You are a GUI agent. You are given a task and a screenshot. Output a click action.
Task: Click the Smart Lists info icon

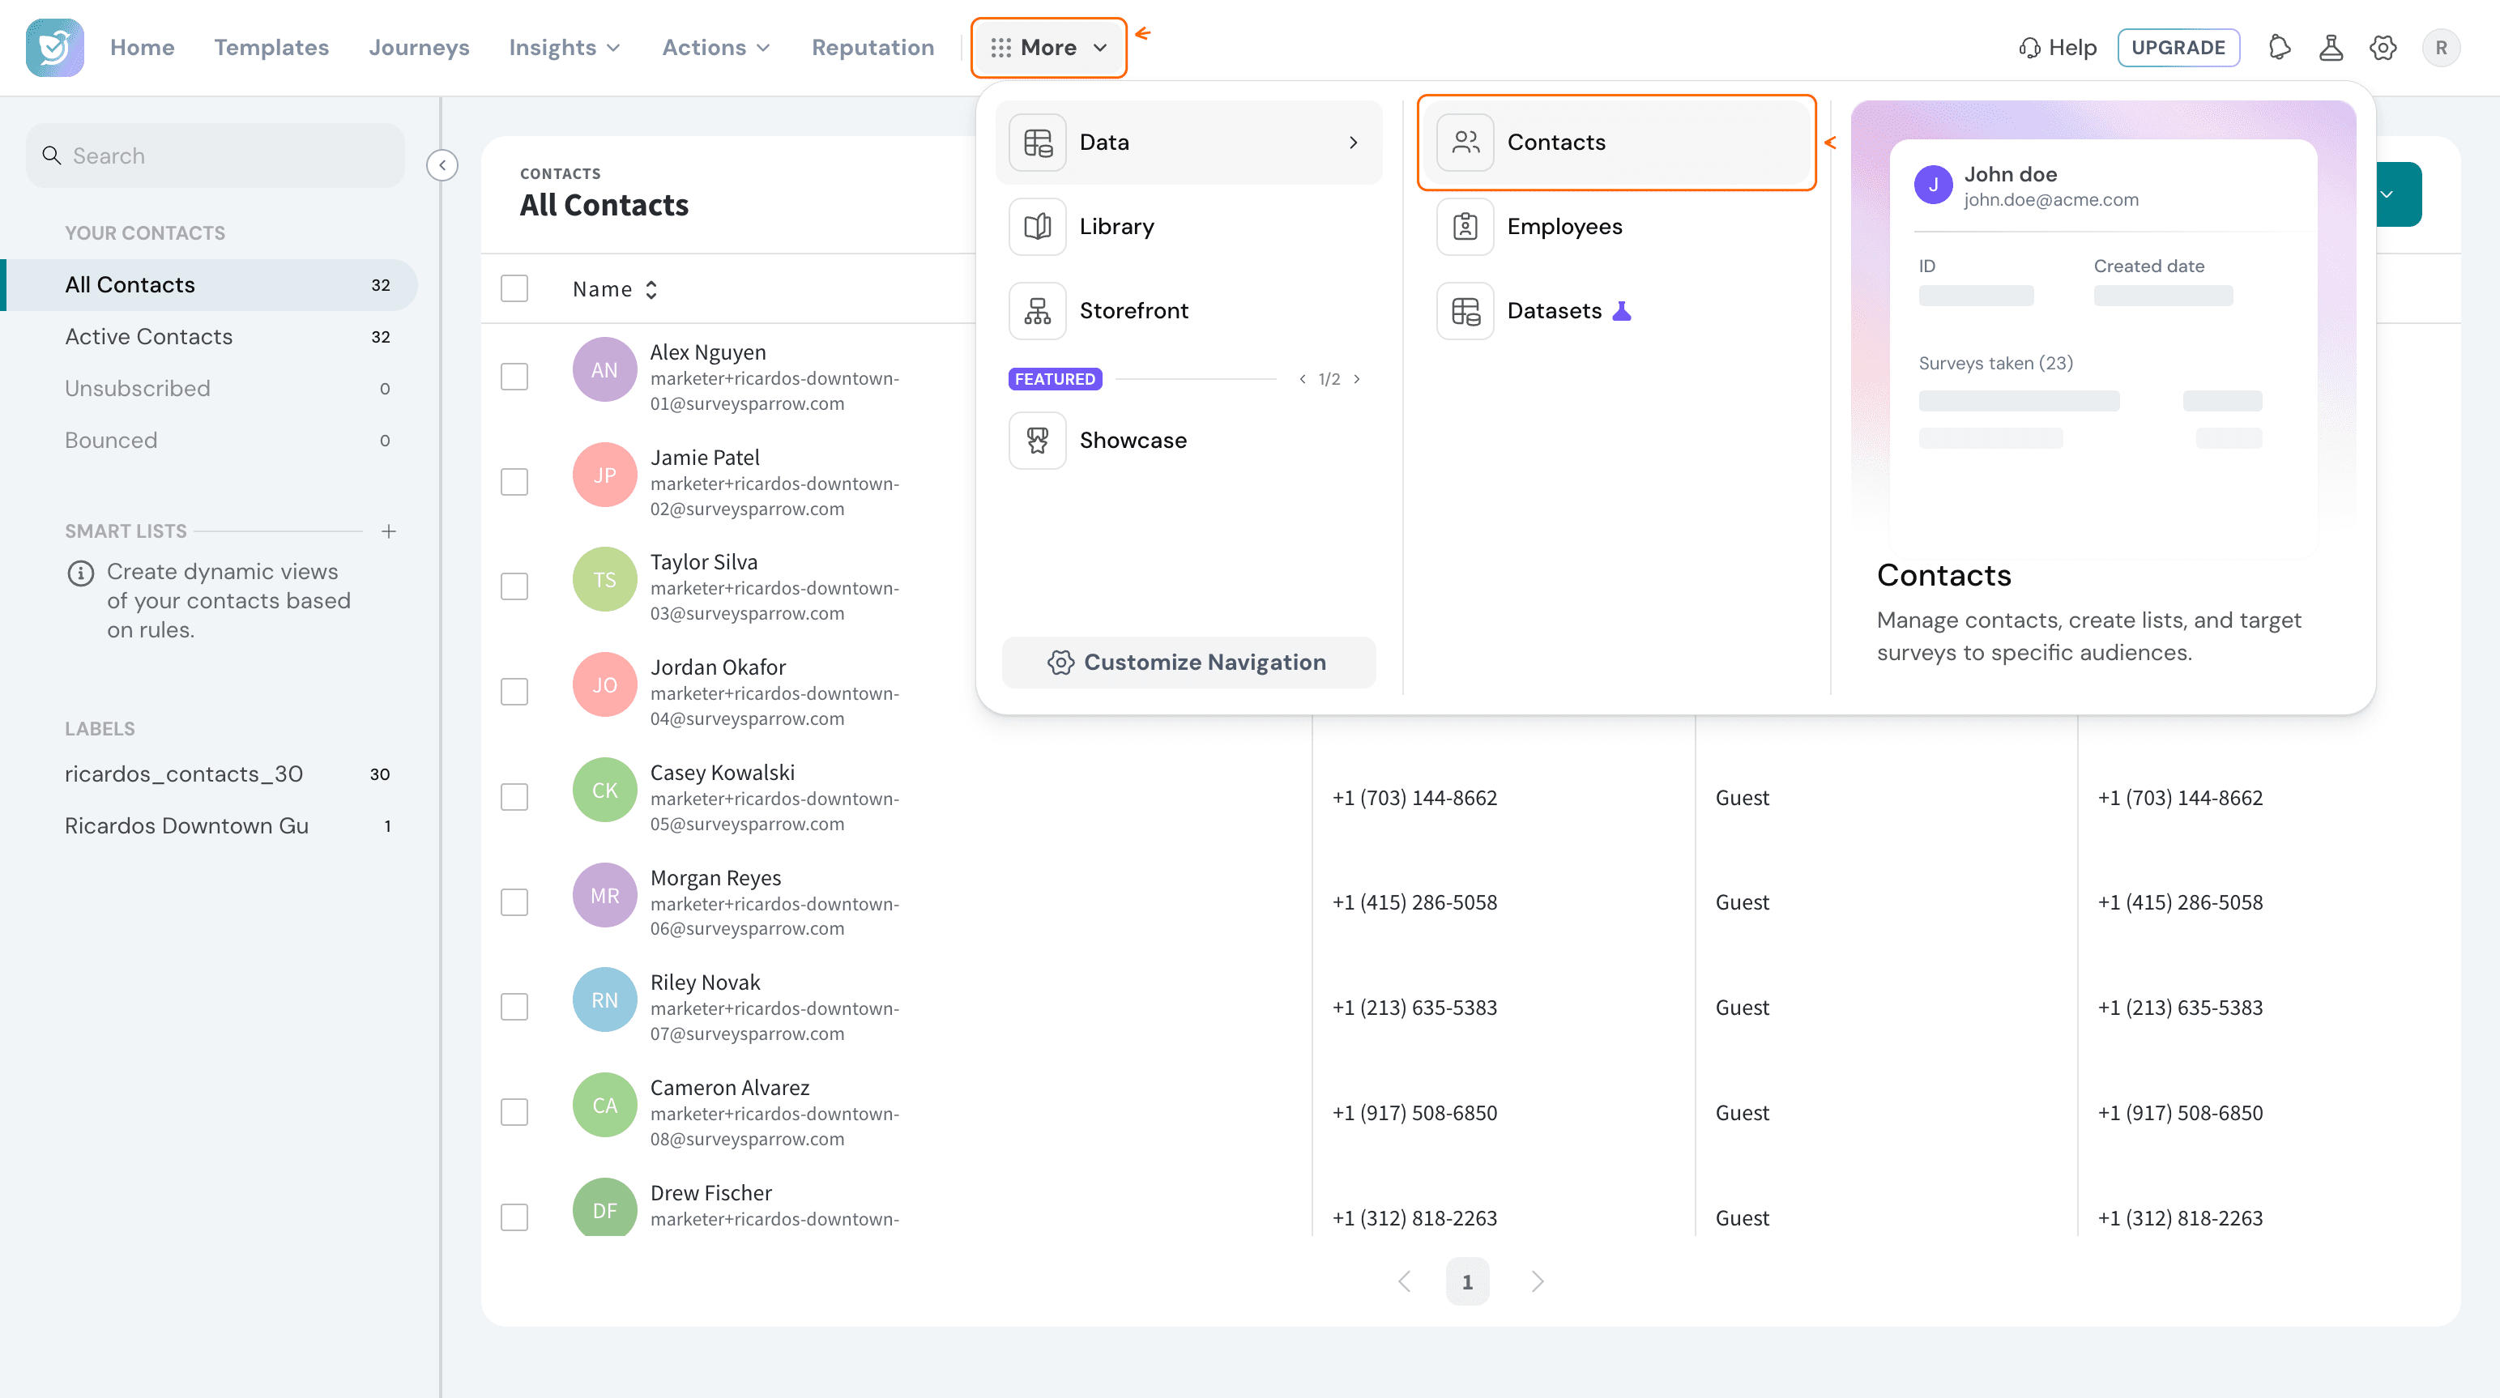80,573
